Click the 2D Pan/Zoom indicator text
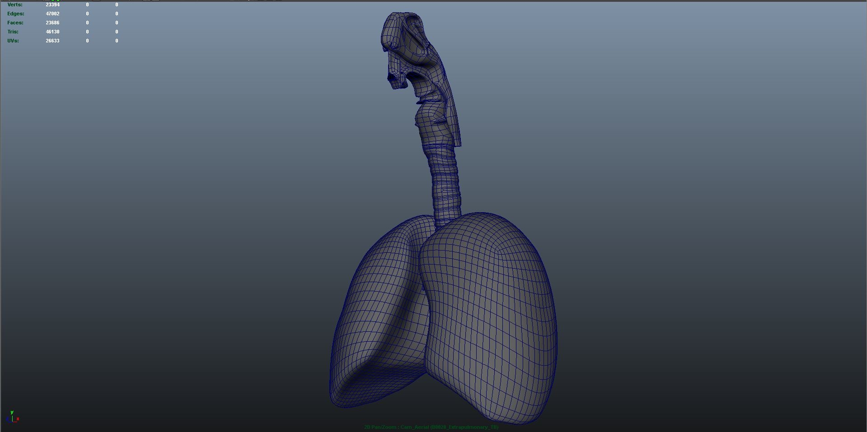The height and width of the screenshot is (432, 867). pos(380,427)
